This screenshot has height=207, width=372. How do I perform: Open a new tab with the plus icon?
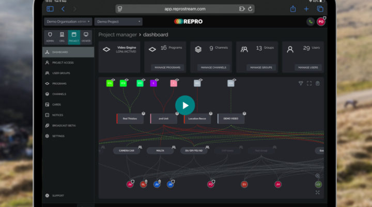coord(306,9)
